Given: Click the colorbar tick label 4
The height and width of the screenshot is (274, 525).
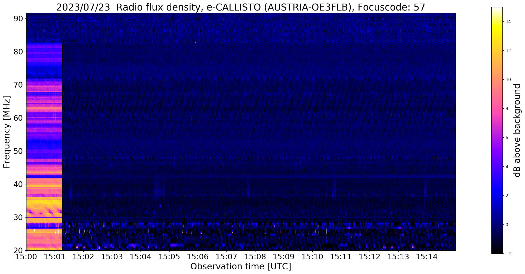Looking at the screenshot, I should tap(507, 167).
